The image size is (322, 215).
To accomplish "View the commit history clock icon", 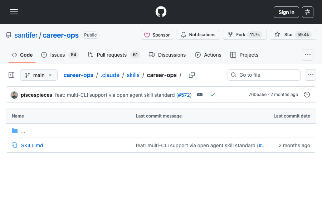I will click(x=307, y=95).
